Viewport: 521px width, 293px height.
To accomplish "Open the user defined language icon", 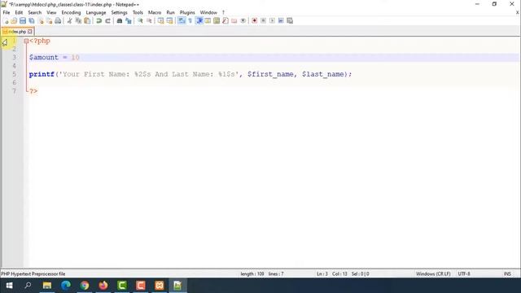I will 208,21.
